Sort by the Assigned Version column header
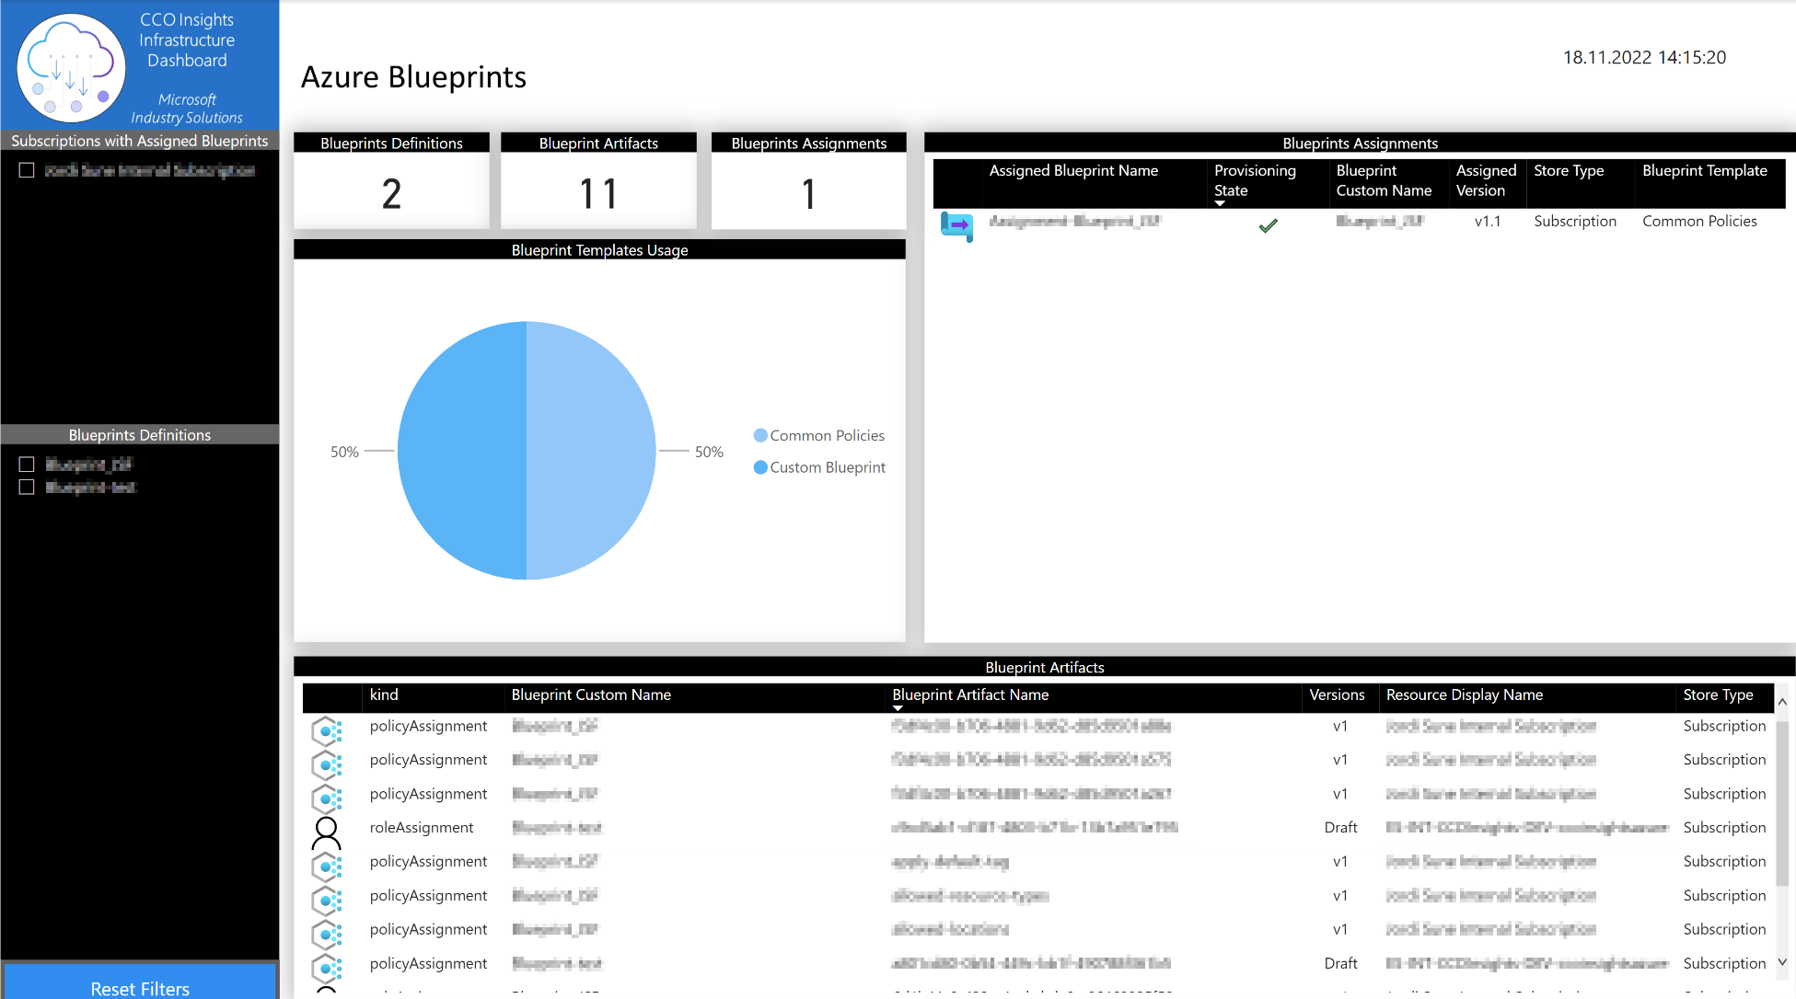 (1486, 180)
